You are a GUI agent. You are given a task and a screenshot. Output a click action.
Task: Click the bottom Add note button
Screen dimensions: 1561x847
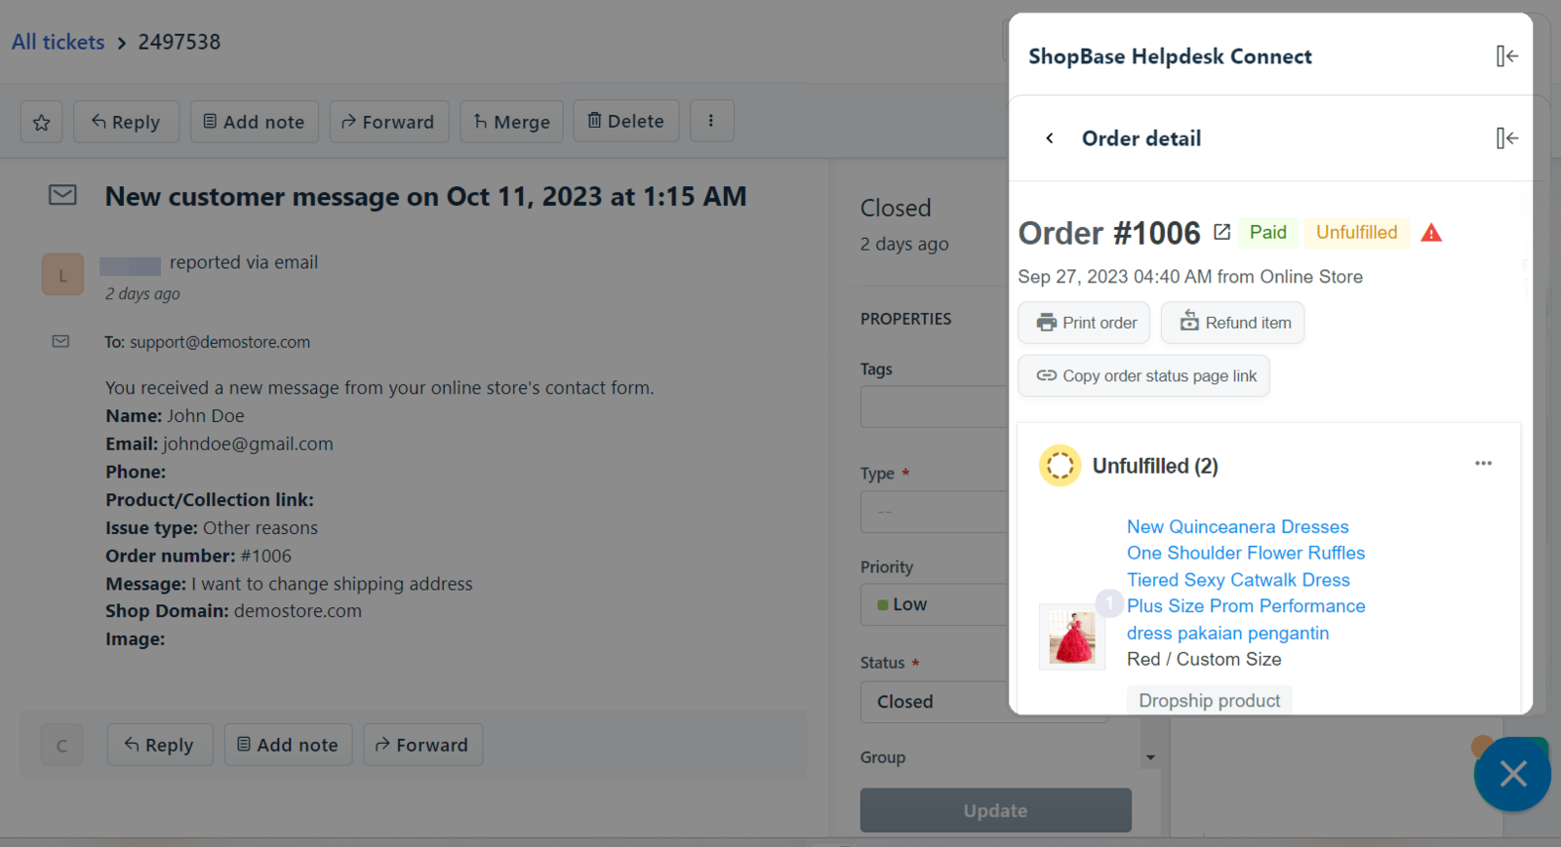click(x=288, y=745)
